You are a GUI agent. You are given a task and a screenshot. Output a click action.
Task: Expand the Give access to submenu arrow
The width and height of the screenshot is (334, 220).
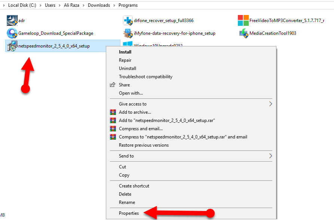click(x=271, y=104)
